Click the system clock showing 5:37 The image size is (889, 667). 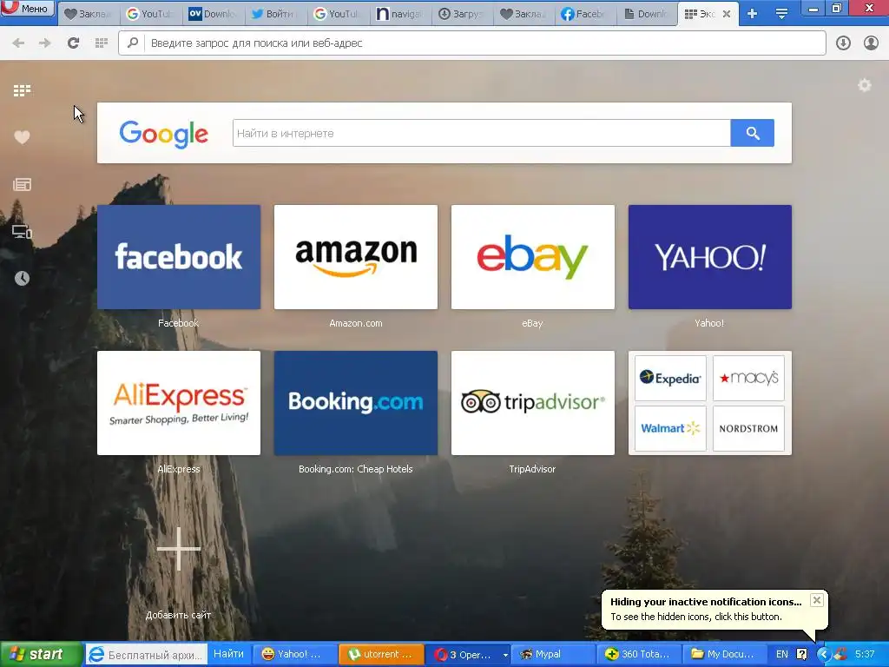pos(865,655)
